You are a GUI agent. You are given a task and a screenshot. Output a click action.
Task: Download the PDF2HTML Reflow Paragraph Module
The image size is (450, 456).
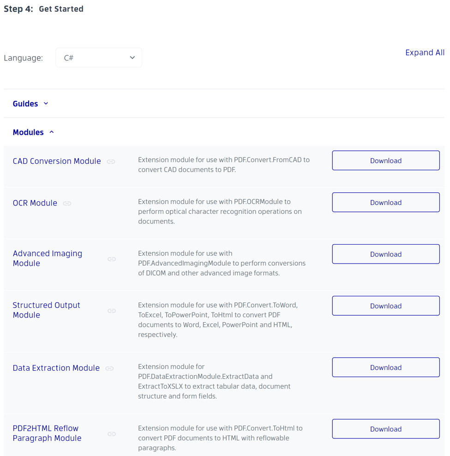click(385, 429)
